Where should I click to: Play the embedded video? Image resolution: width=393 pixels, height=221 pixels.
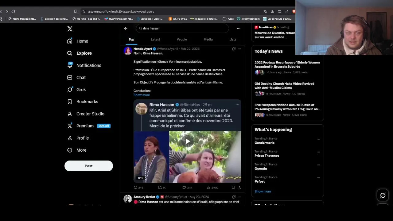click(187, 141)
